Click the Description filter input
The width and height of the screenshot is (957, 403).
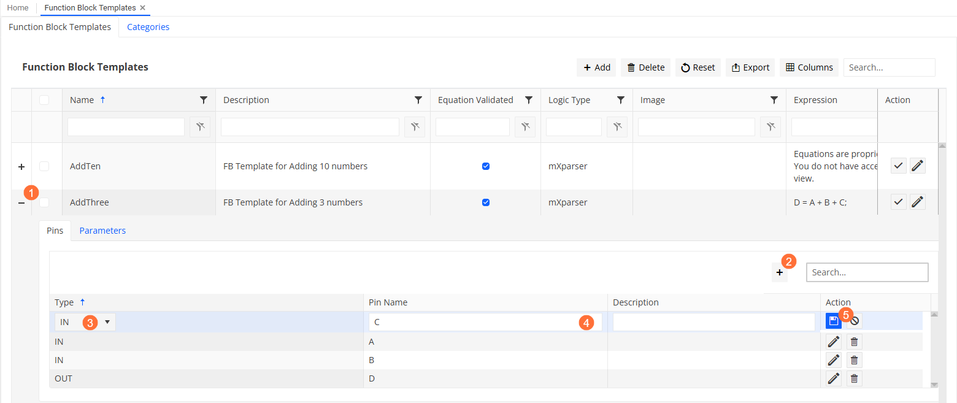tap(310, 127)
